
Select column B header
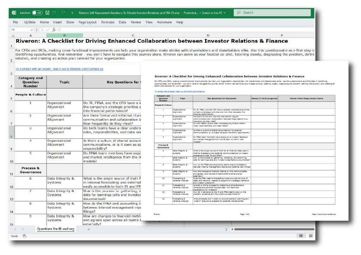click(65, 36)
